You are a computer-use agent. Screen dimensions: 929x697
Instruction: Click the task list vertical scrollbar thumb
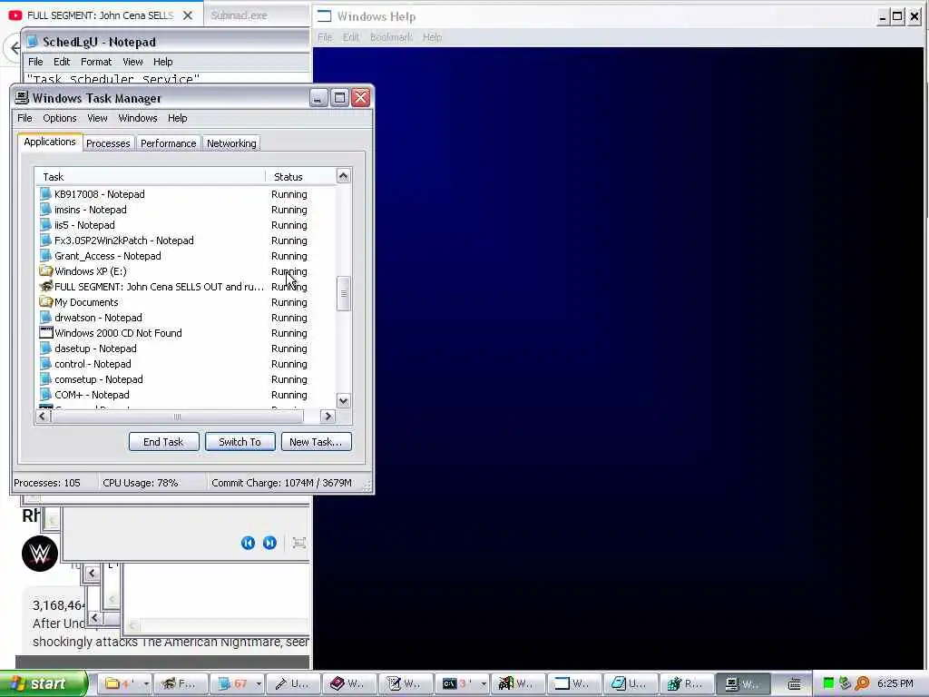344,293
